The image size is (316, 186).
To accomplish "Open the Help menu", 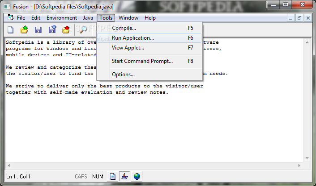I will (x=150, y=18).
